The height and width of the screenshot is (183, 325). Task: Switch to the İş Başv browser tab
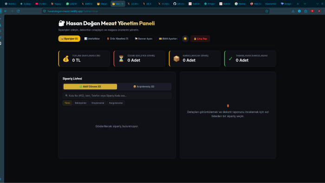26,4
